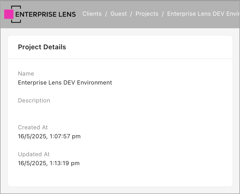Click the 1:07:57 pm creation time

click(65, 136)
